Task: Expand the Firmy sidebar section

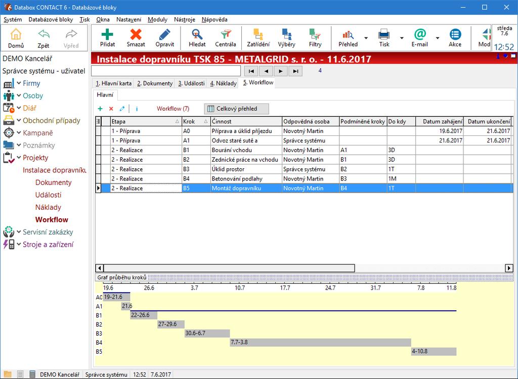Action: pos(19,83)
